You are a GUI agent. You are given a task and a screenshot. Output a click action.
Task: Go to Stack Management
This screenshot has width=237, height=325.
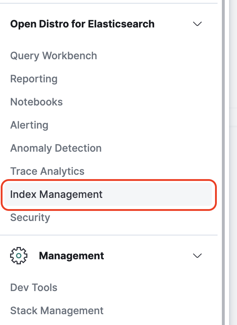click(x=57, y=311)
